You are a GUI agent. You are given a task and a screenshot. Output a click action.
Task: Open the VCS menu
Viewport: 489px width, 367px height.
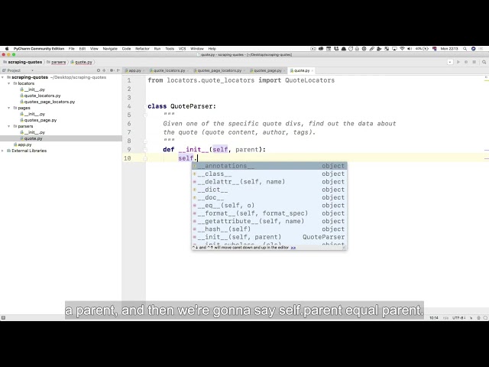[x=182, y=49]
